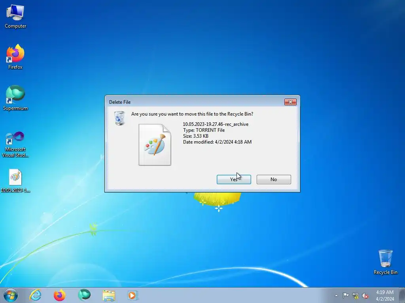This screenshot has height=303, width=405.
Task: Open Action Center flag icon
Action: (346, 296)
